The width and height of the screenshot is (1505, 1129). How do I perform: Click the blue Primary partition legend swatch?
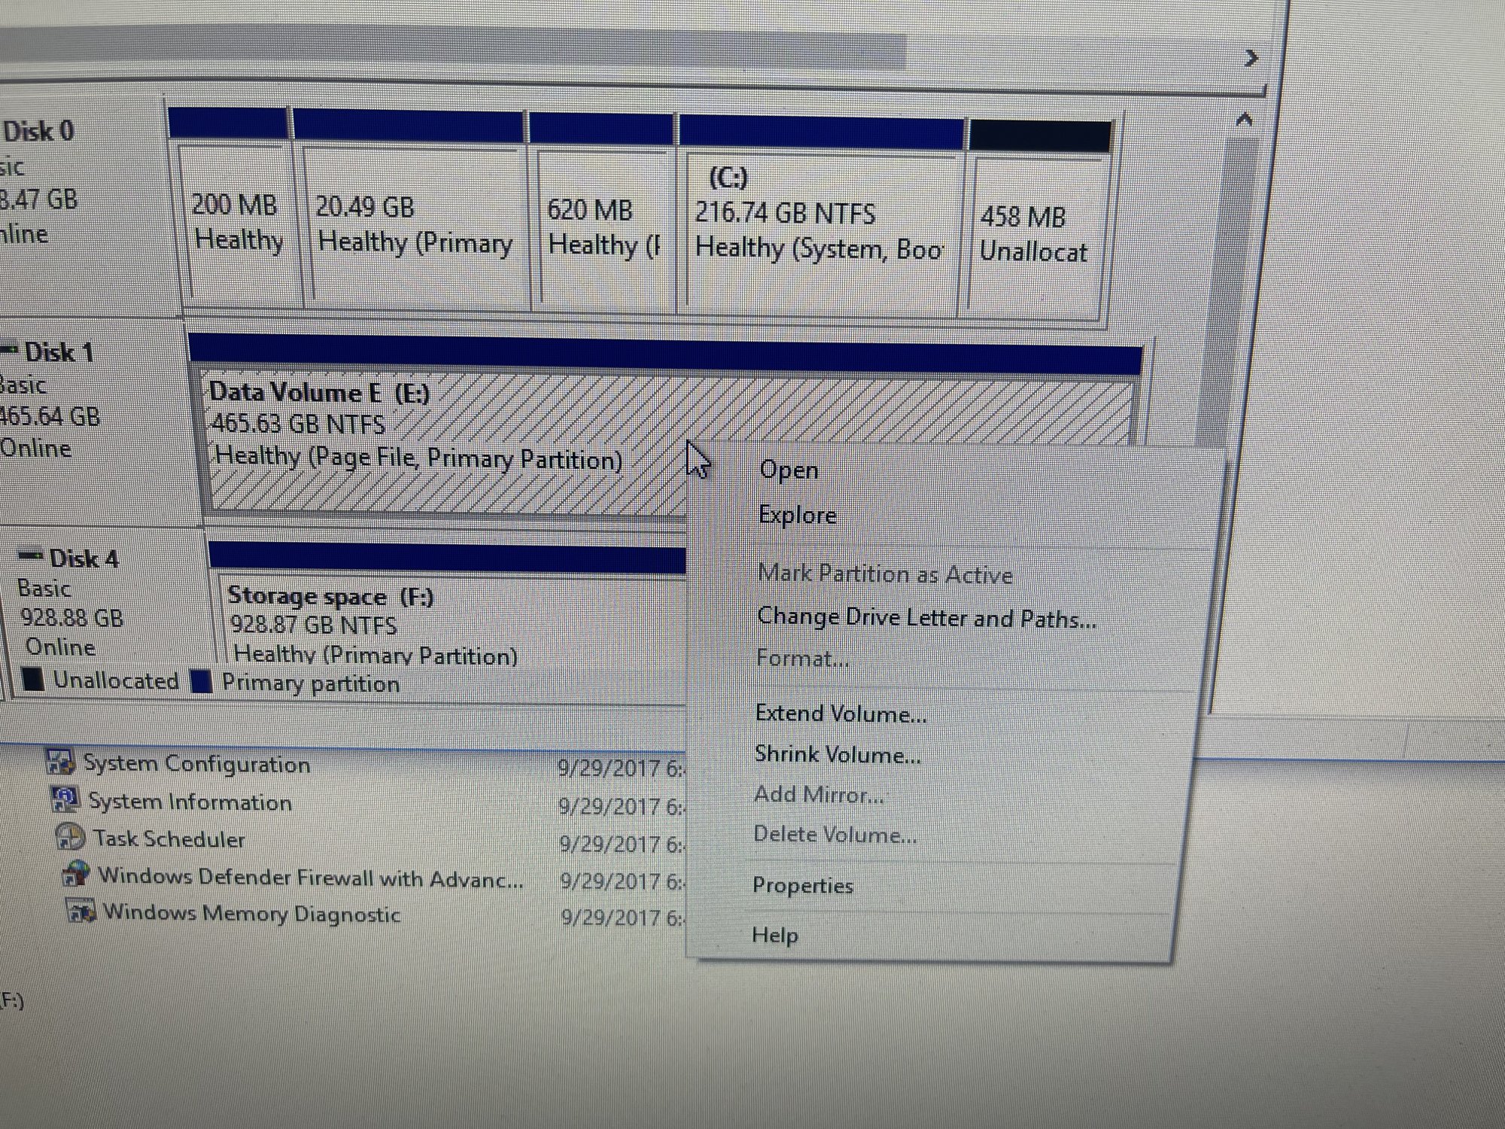click(x=201, y=682)
